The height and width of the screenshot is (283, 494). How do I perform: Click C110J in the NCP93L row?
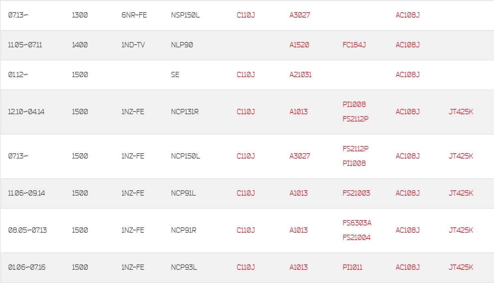[246, 267]
